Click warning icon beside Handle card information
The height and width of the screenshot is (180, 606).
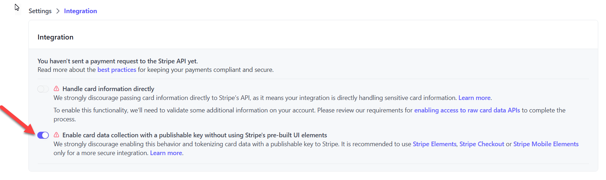pos(57,89)
